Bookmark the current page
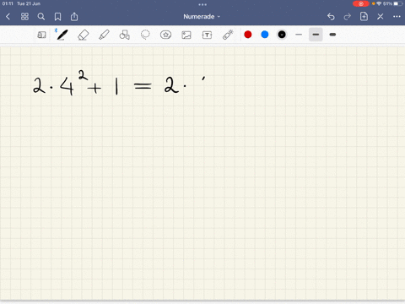The image size is (405, 304). [x=57, y=17]
